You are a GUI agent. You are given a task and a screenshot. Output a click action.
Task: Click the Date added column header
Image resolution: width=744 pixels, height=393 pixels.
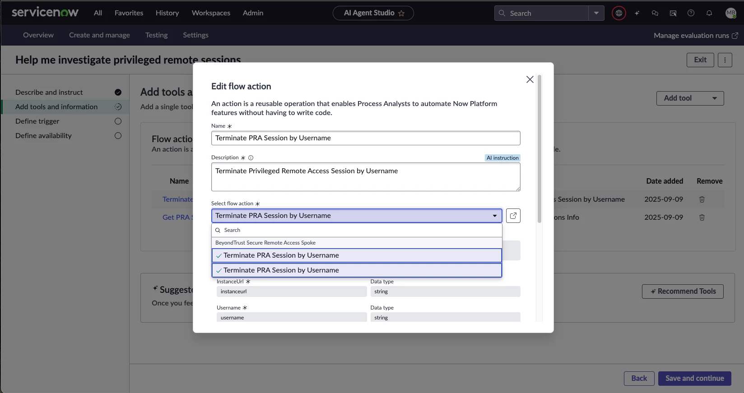tap(665, 181)
